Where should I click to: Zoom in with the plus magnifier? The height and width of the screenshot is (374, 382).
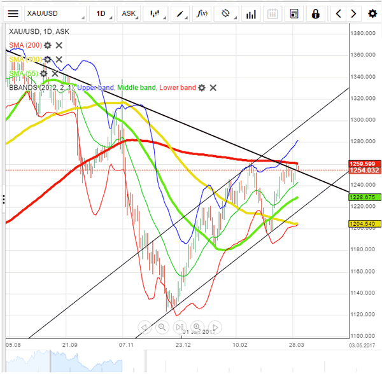[197, 328]
